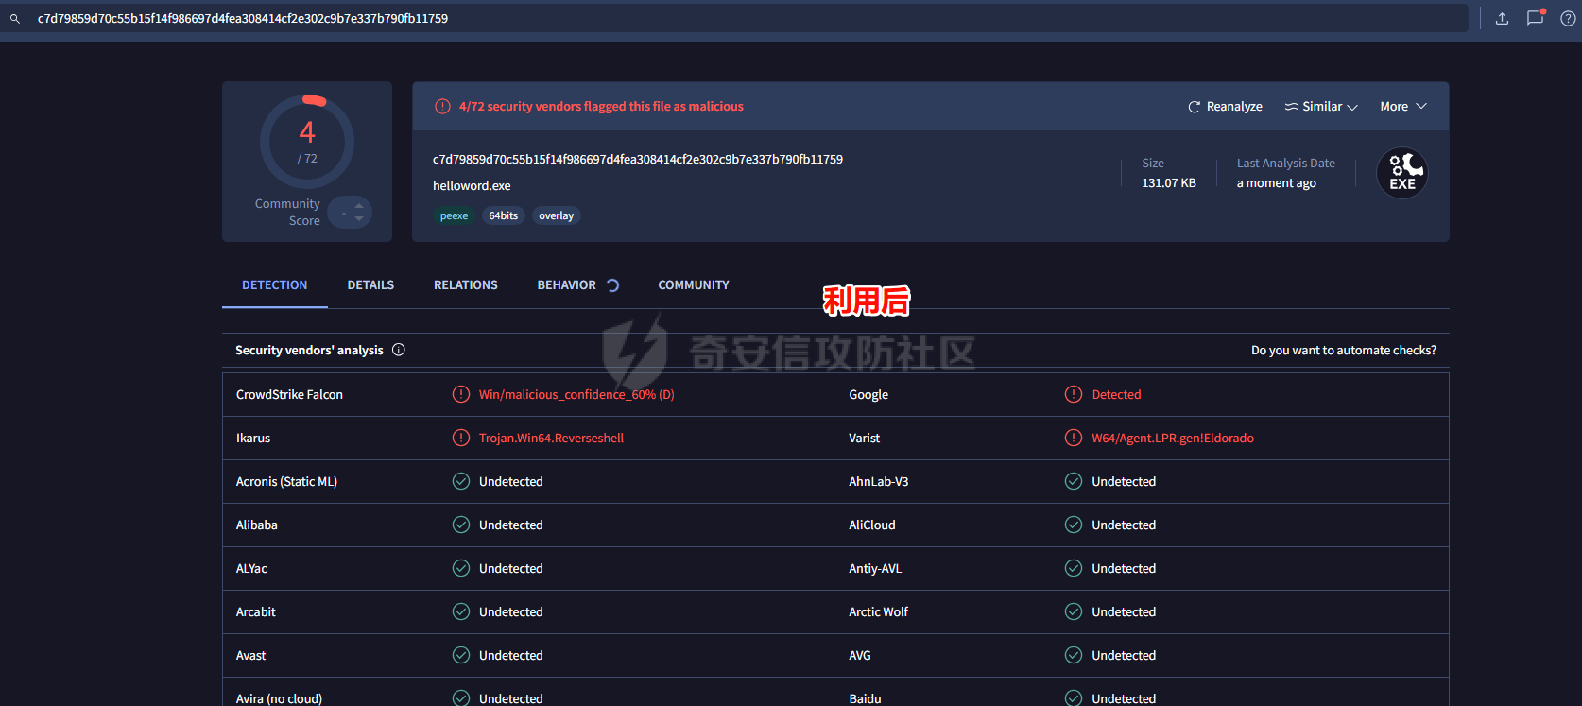The image size is (1582, 706).
Task: Click 'Do you want to automate checks?' link
Action: (1343, 351)
